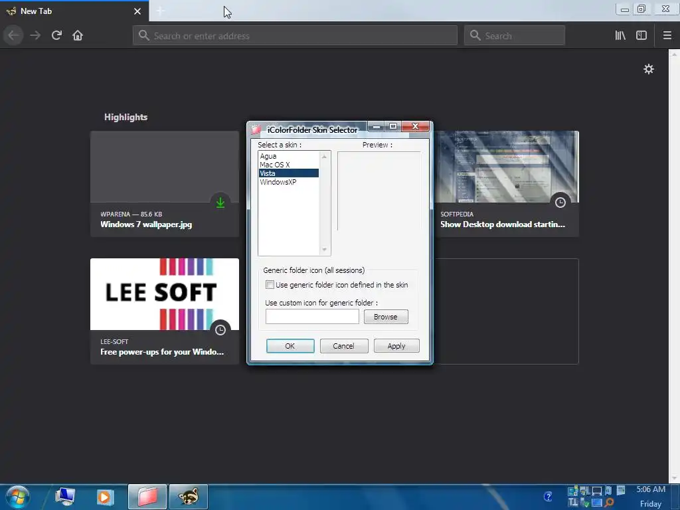Focus the custom icon path field
Viewport: 680px width, 510px height.
pyautogui.click(x=312, y=317)
